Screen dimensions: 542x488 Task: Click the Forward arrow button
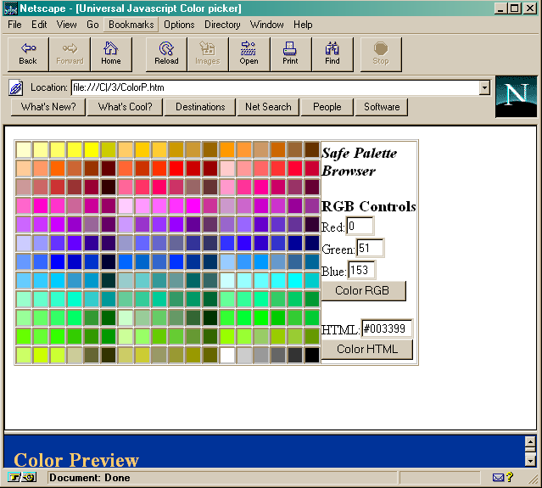[x=70, y=54]
